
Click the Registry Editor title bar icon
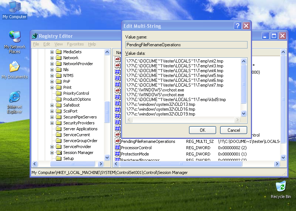click(34, 36)
